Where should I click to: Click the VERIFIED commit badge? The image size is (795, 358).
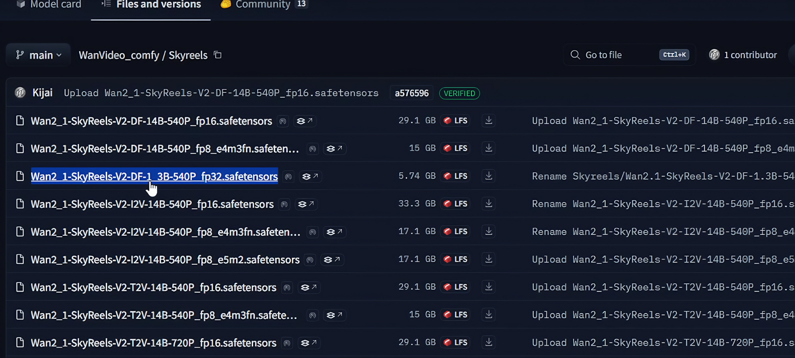tap(459, 93)
